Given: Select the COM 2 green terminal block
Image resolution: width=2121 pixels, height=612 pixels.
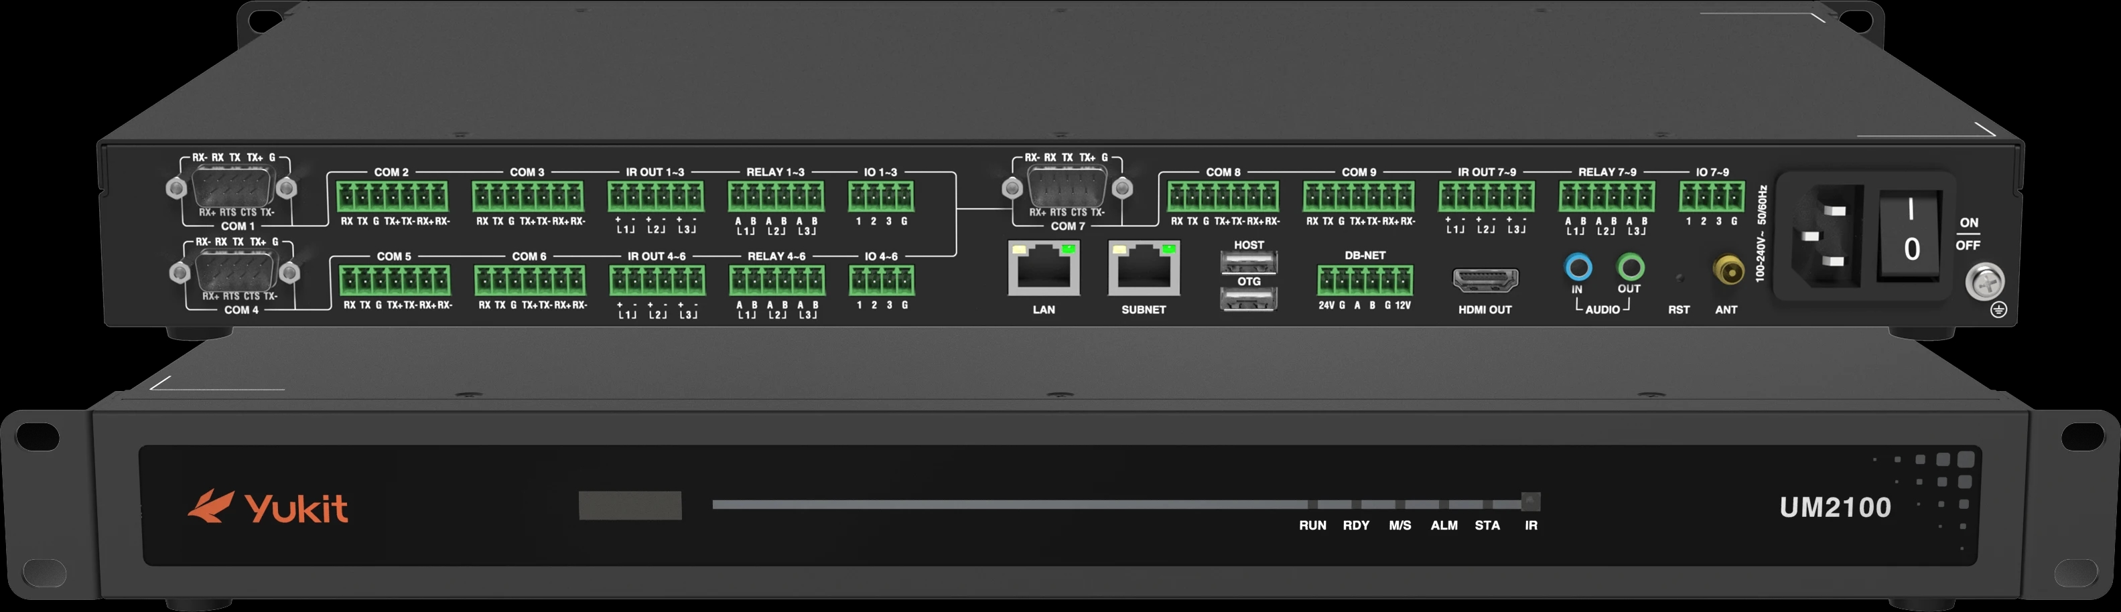Looking at the screenshot, I should pos(392,198).
